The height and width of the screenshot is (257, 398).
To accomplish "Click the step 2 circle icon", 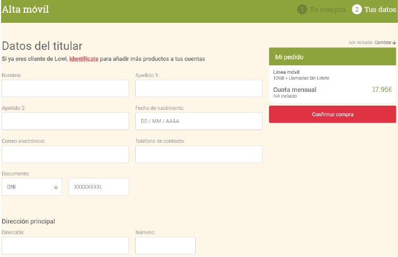I will click(357, 10).
